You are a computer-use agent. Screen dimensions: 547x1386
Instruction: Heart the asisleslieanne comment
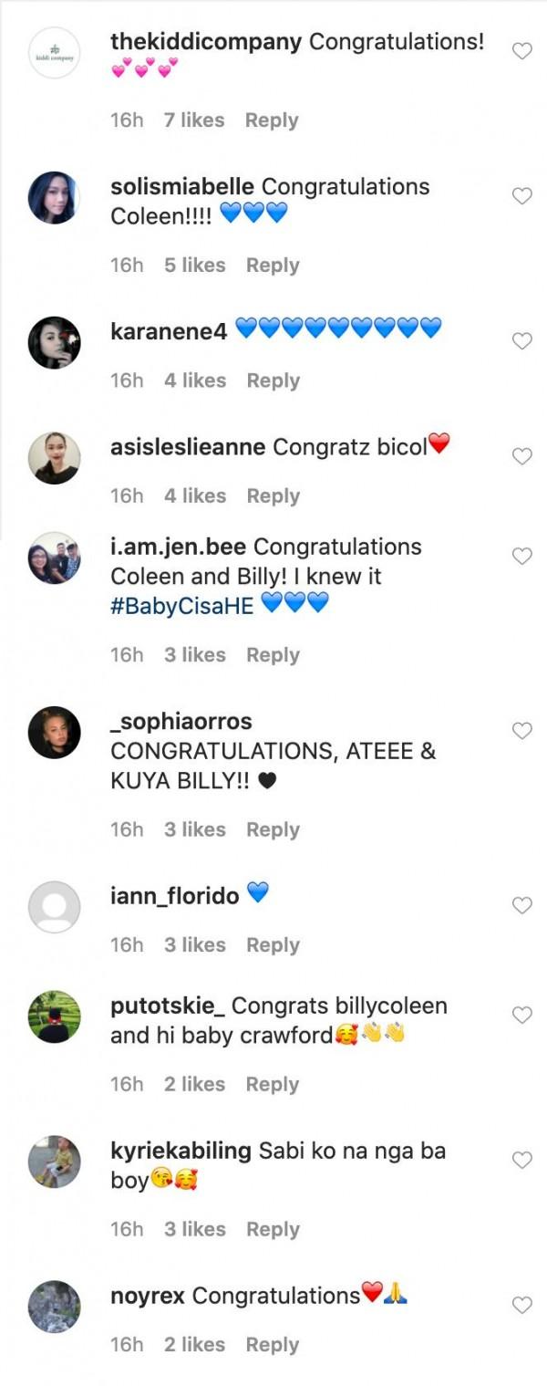(521, 456)
